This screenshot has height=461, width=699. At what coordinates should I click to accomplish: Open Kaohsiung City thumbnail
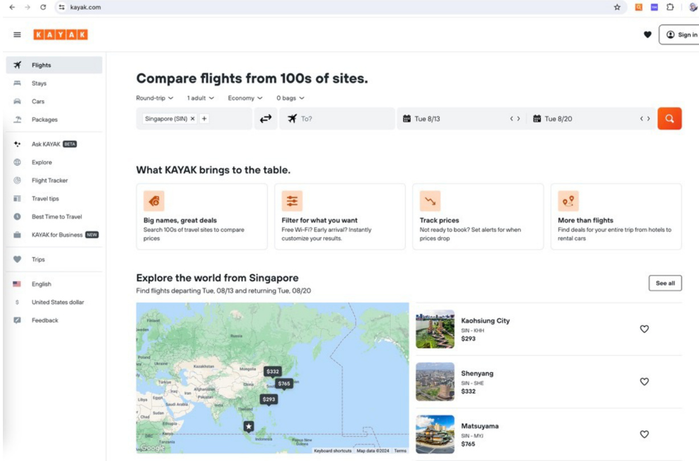click(435, 329)
